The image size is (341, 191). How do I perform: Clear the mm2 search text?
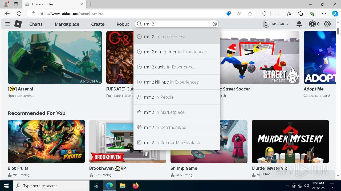[215, 24]
